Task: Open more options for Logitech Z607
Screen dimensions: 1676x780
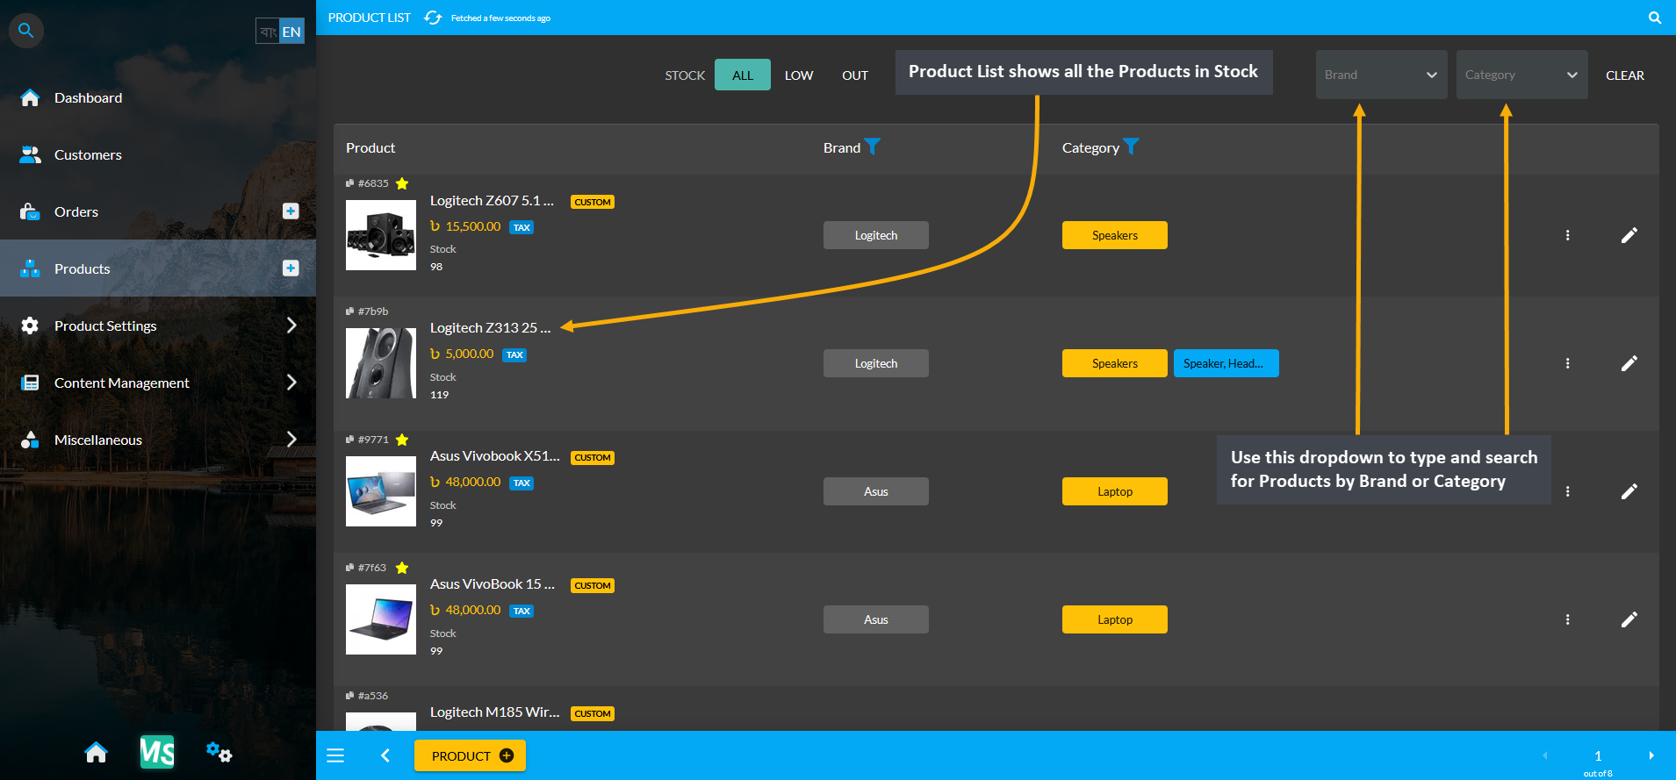Action: [x=1568, y=235]
